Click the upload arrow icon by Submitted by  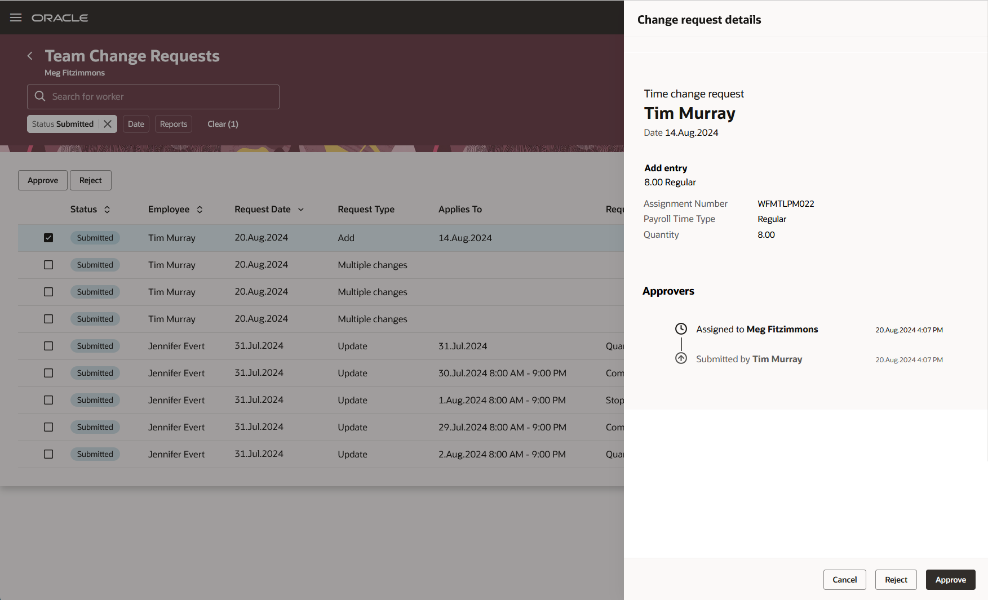681,358
